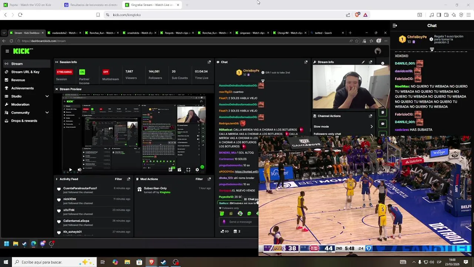Open the notification center icon
The width and height of the screenshot is (474, 267).
pyautogui.click(x=466, y=262)
